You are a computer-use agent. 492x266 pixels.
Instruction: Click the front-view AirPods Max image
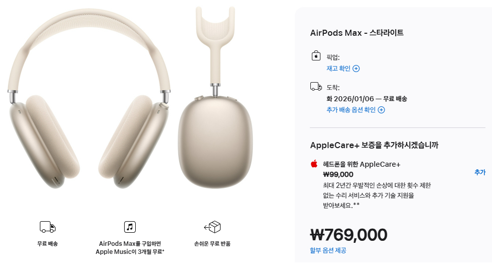click(x=89, y=99)
